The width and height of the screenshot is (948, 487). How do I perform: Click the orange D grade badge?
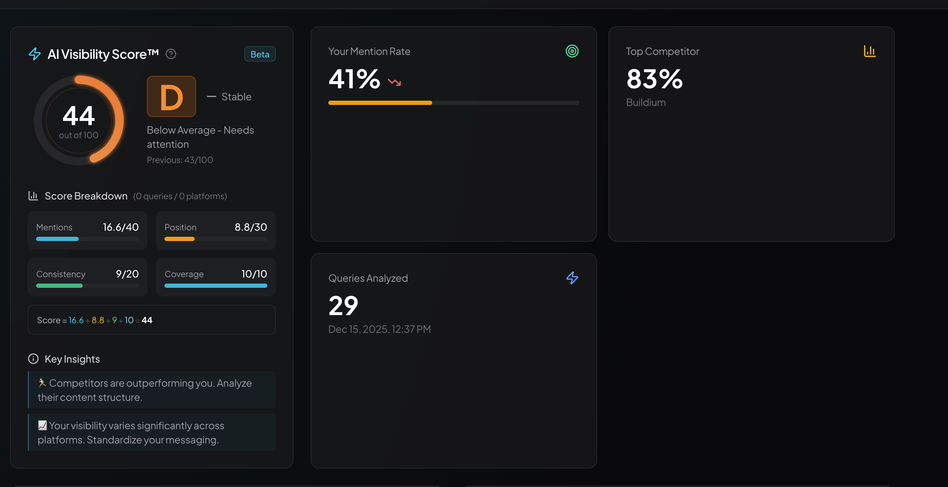(171, 96)
